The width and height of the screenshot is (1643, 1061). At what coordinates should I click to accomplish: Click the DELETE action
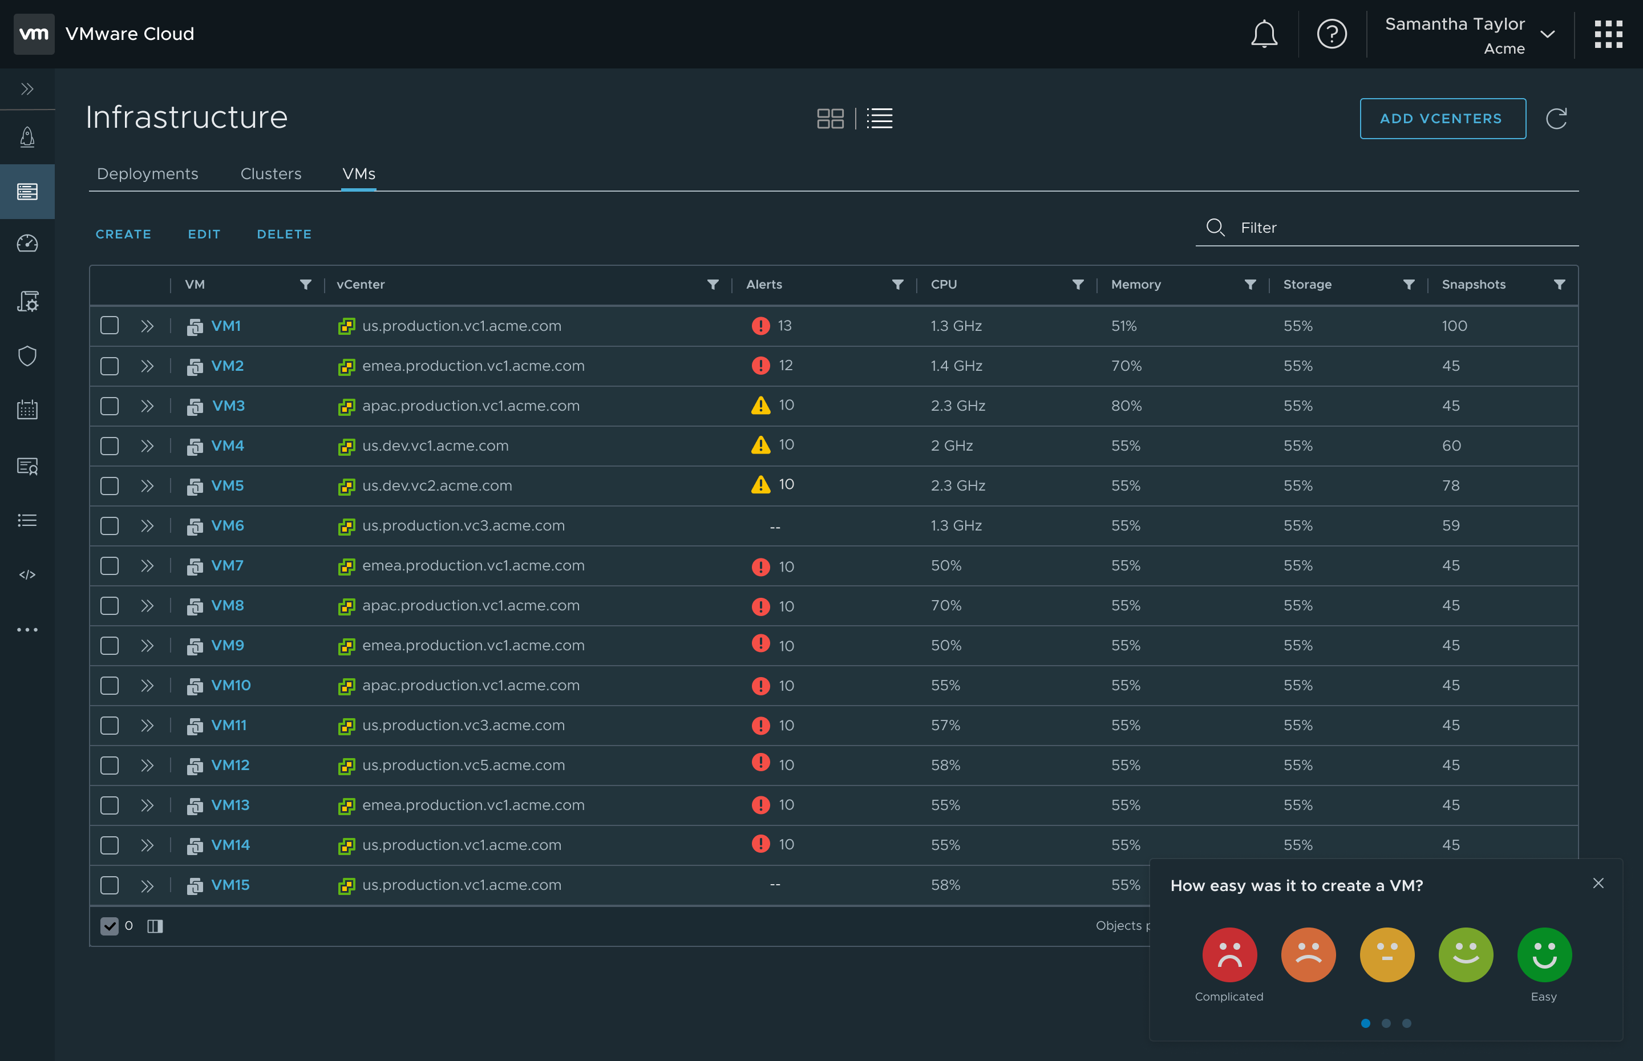[x=284, y=234]
